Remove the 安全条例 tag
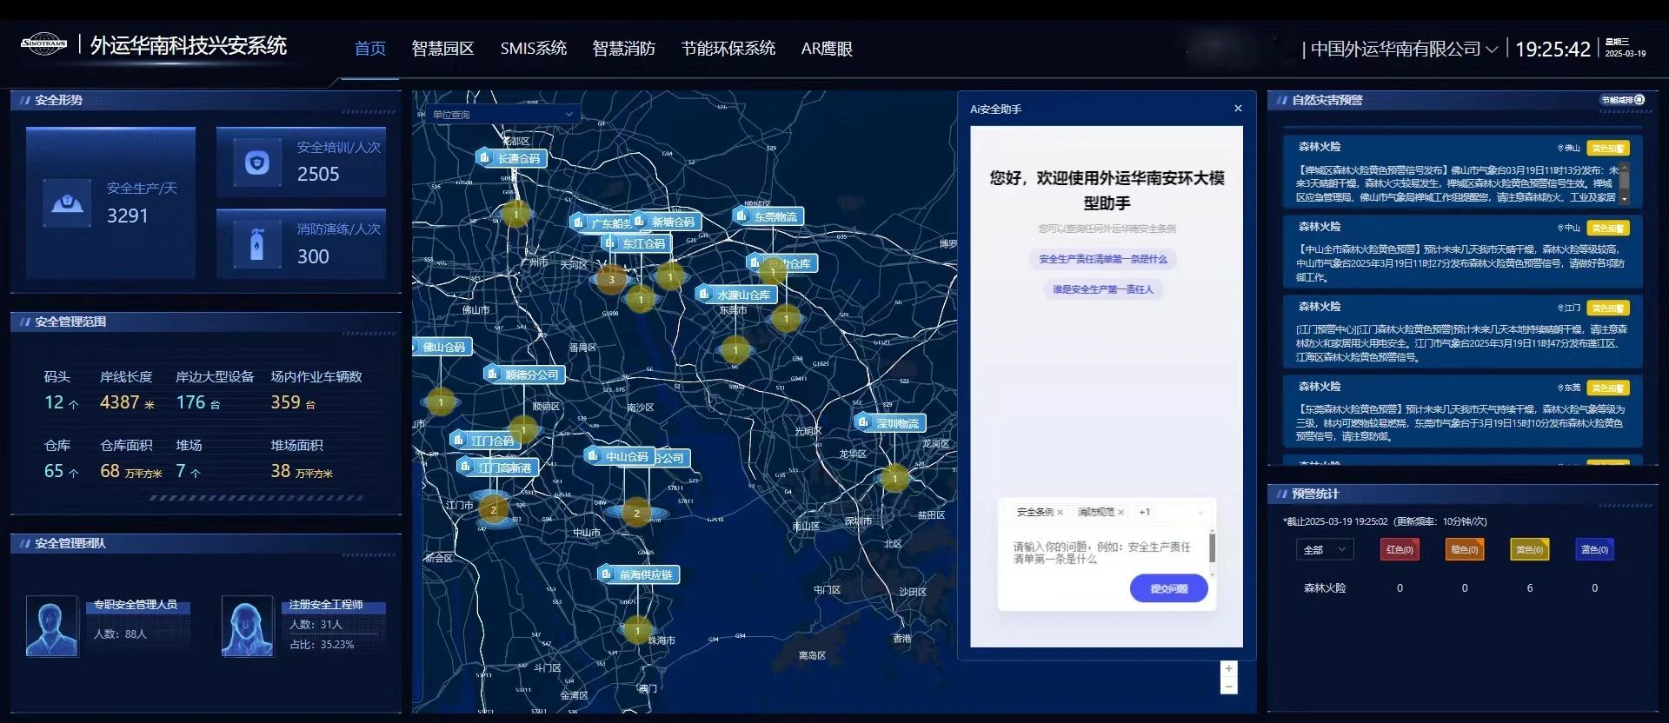Image resolution: width=1669 pixels, height=723 pixels. (x=1061, y=513)
